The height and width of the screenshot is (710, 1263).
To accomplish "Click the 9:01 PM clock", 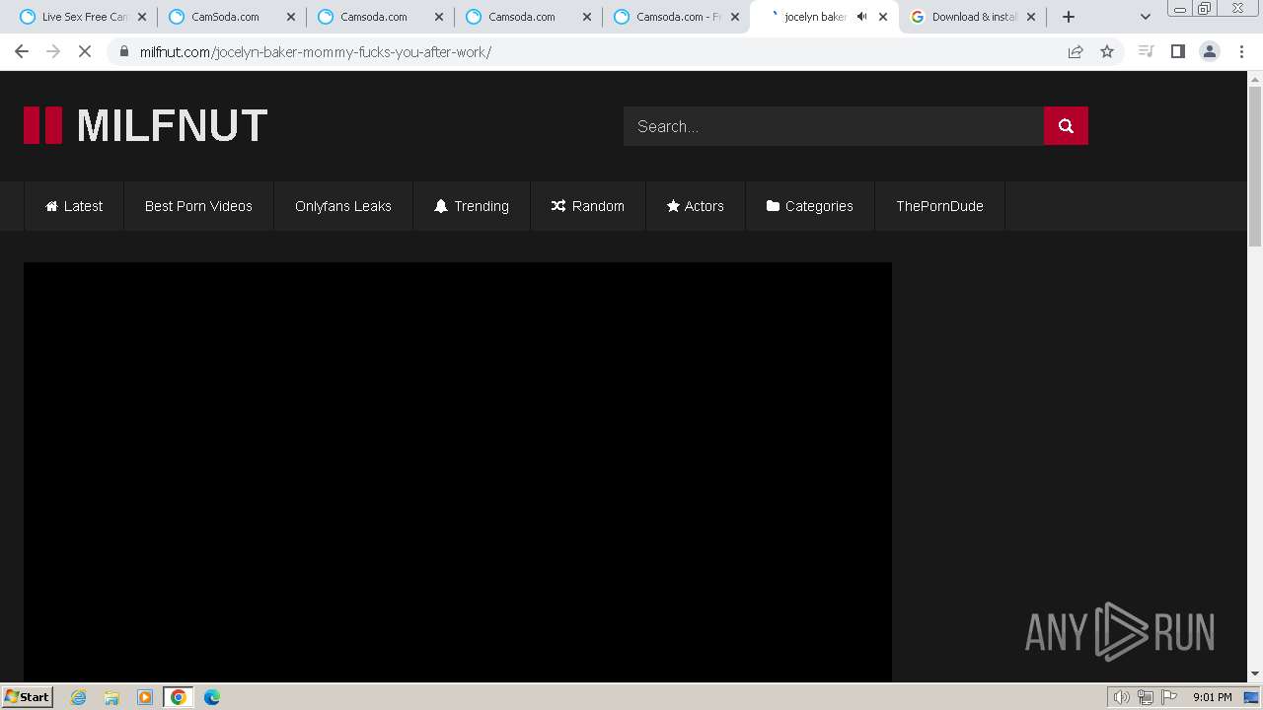I will point(1212,697).
